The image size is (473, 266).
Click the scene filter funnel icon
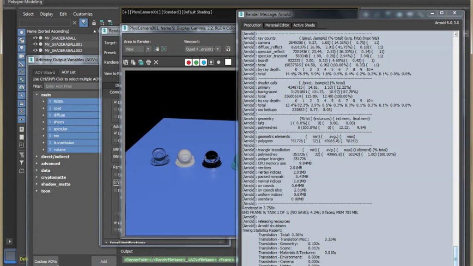coord(83,22)
